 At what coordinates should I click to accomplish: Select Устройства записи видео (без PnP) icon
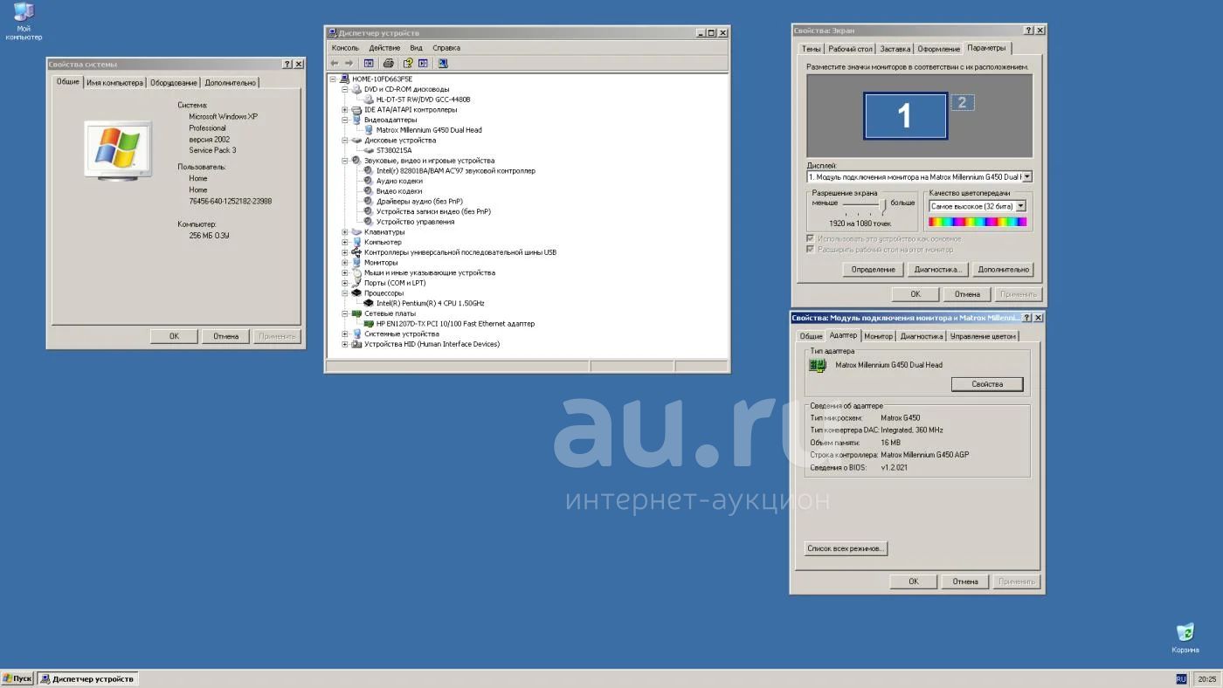coord(369,211)
